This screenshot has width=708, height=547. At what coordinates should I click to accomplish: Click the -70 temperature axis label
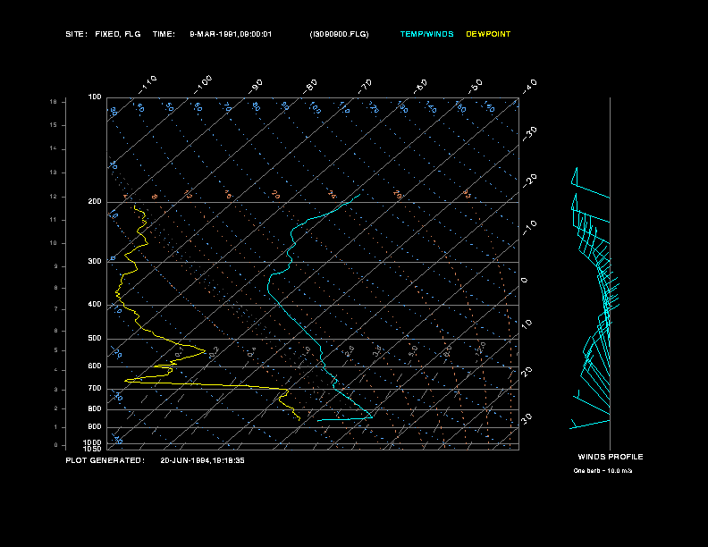(363, 86)
